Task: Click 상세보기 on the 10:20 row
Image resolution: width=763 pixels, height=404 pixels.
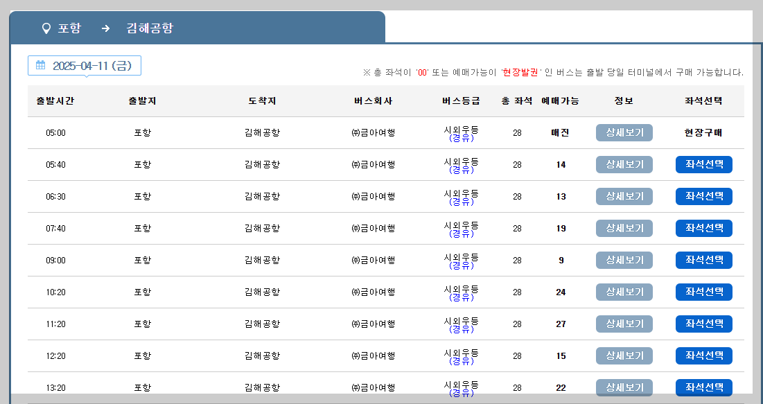Action: [x=623, y=292]
